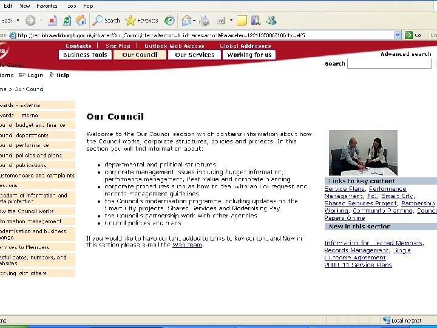Open the Messenger people icon

(271, 21)
